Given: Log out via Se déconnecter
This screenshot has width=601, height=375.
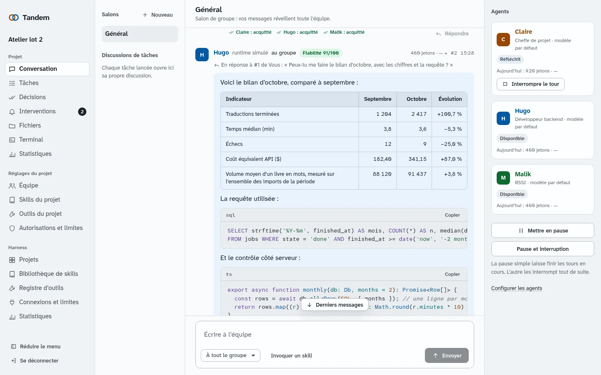Looking at the screenshot, I should (35, 361).
